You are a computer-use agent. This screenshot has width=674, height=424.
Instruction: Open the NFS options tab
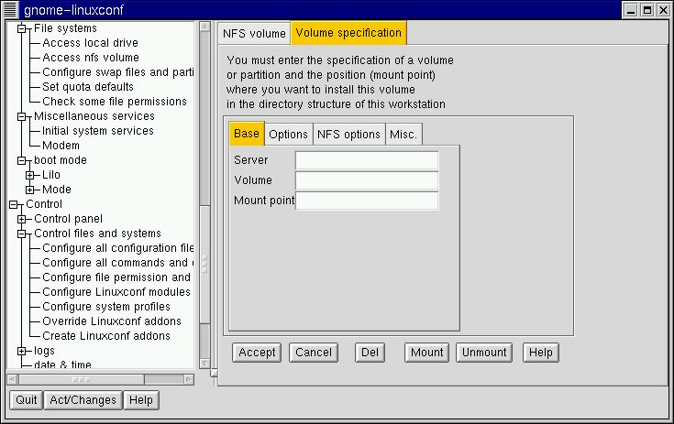pyautogui.click(x=348, y=135)
